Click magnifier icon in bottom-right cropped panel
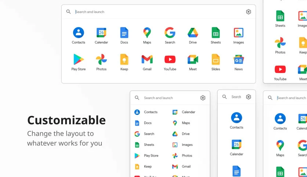Image resolution: width=307 pixels, height=177 pixels. tap(270, 98)
